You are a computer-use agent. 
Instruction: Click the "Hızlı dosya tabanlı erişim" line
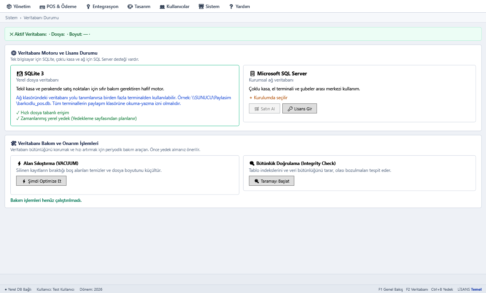(x=43, y=113)
